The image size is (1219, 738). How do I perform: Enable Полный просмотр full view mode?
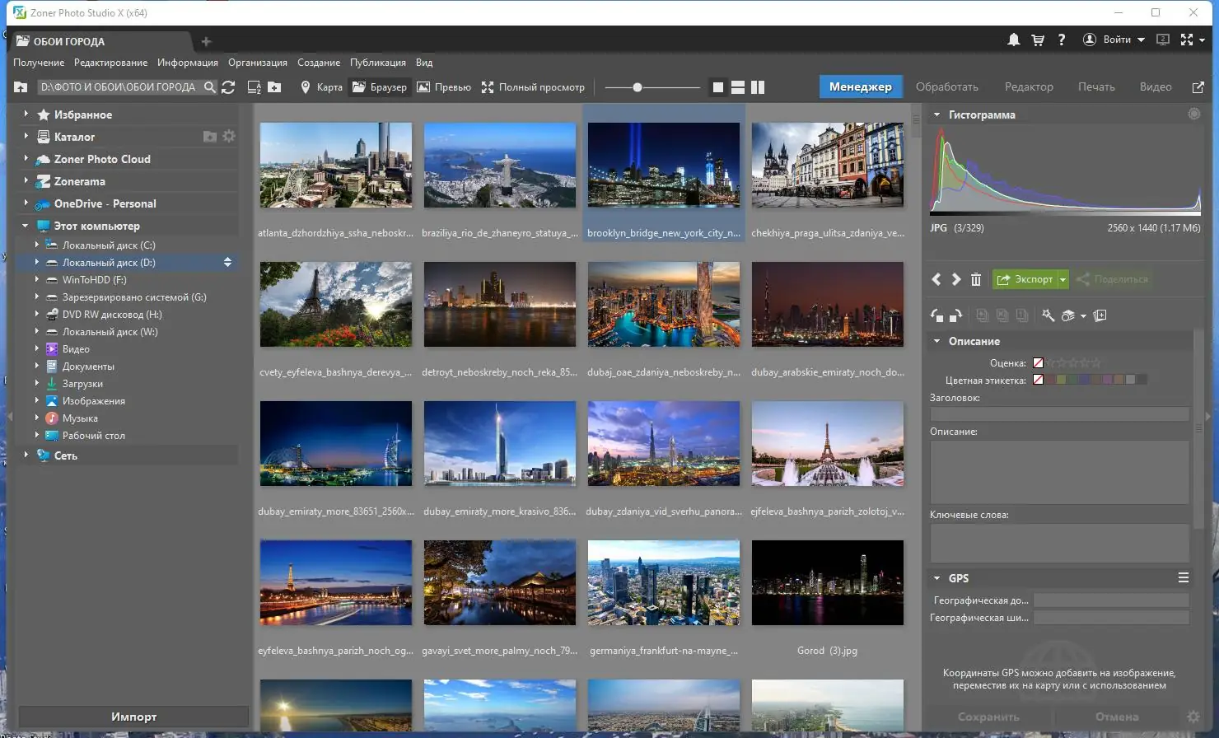coord(533,87)
